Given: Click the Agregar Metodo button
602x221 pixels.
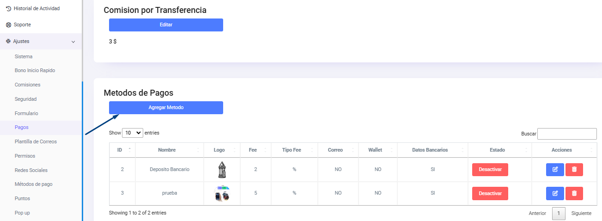Looking at the screenshot, I should (166, 107).
